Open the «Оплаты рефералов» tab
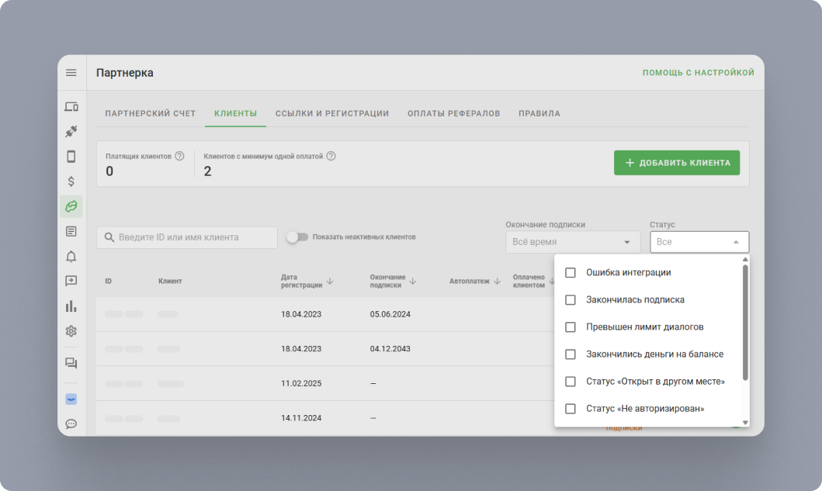Viewport: 822px width, 491px height. point(453,113)
